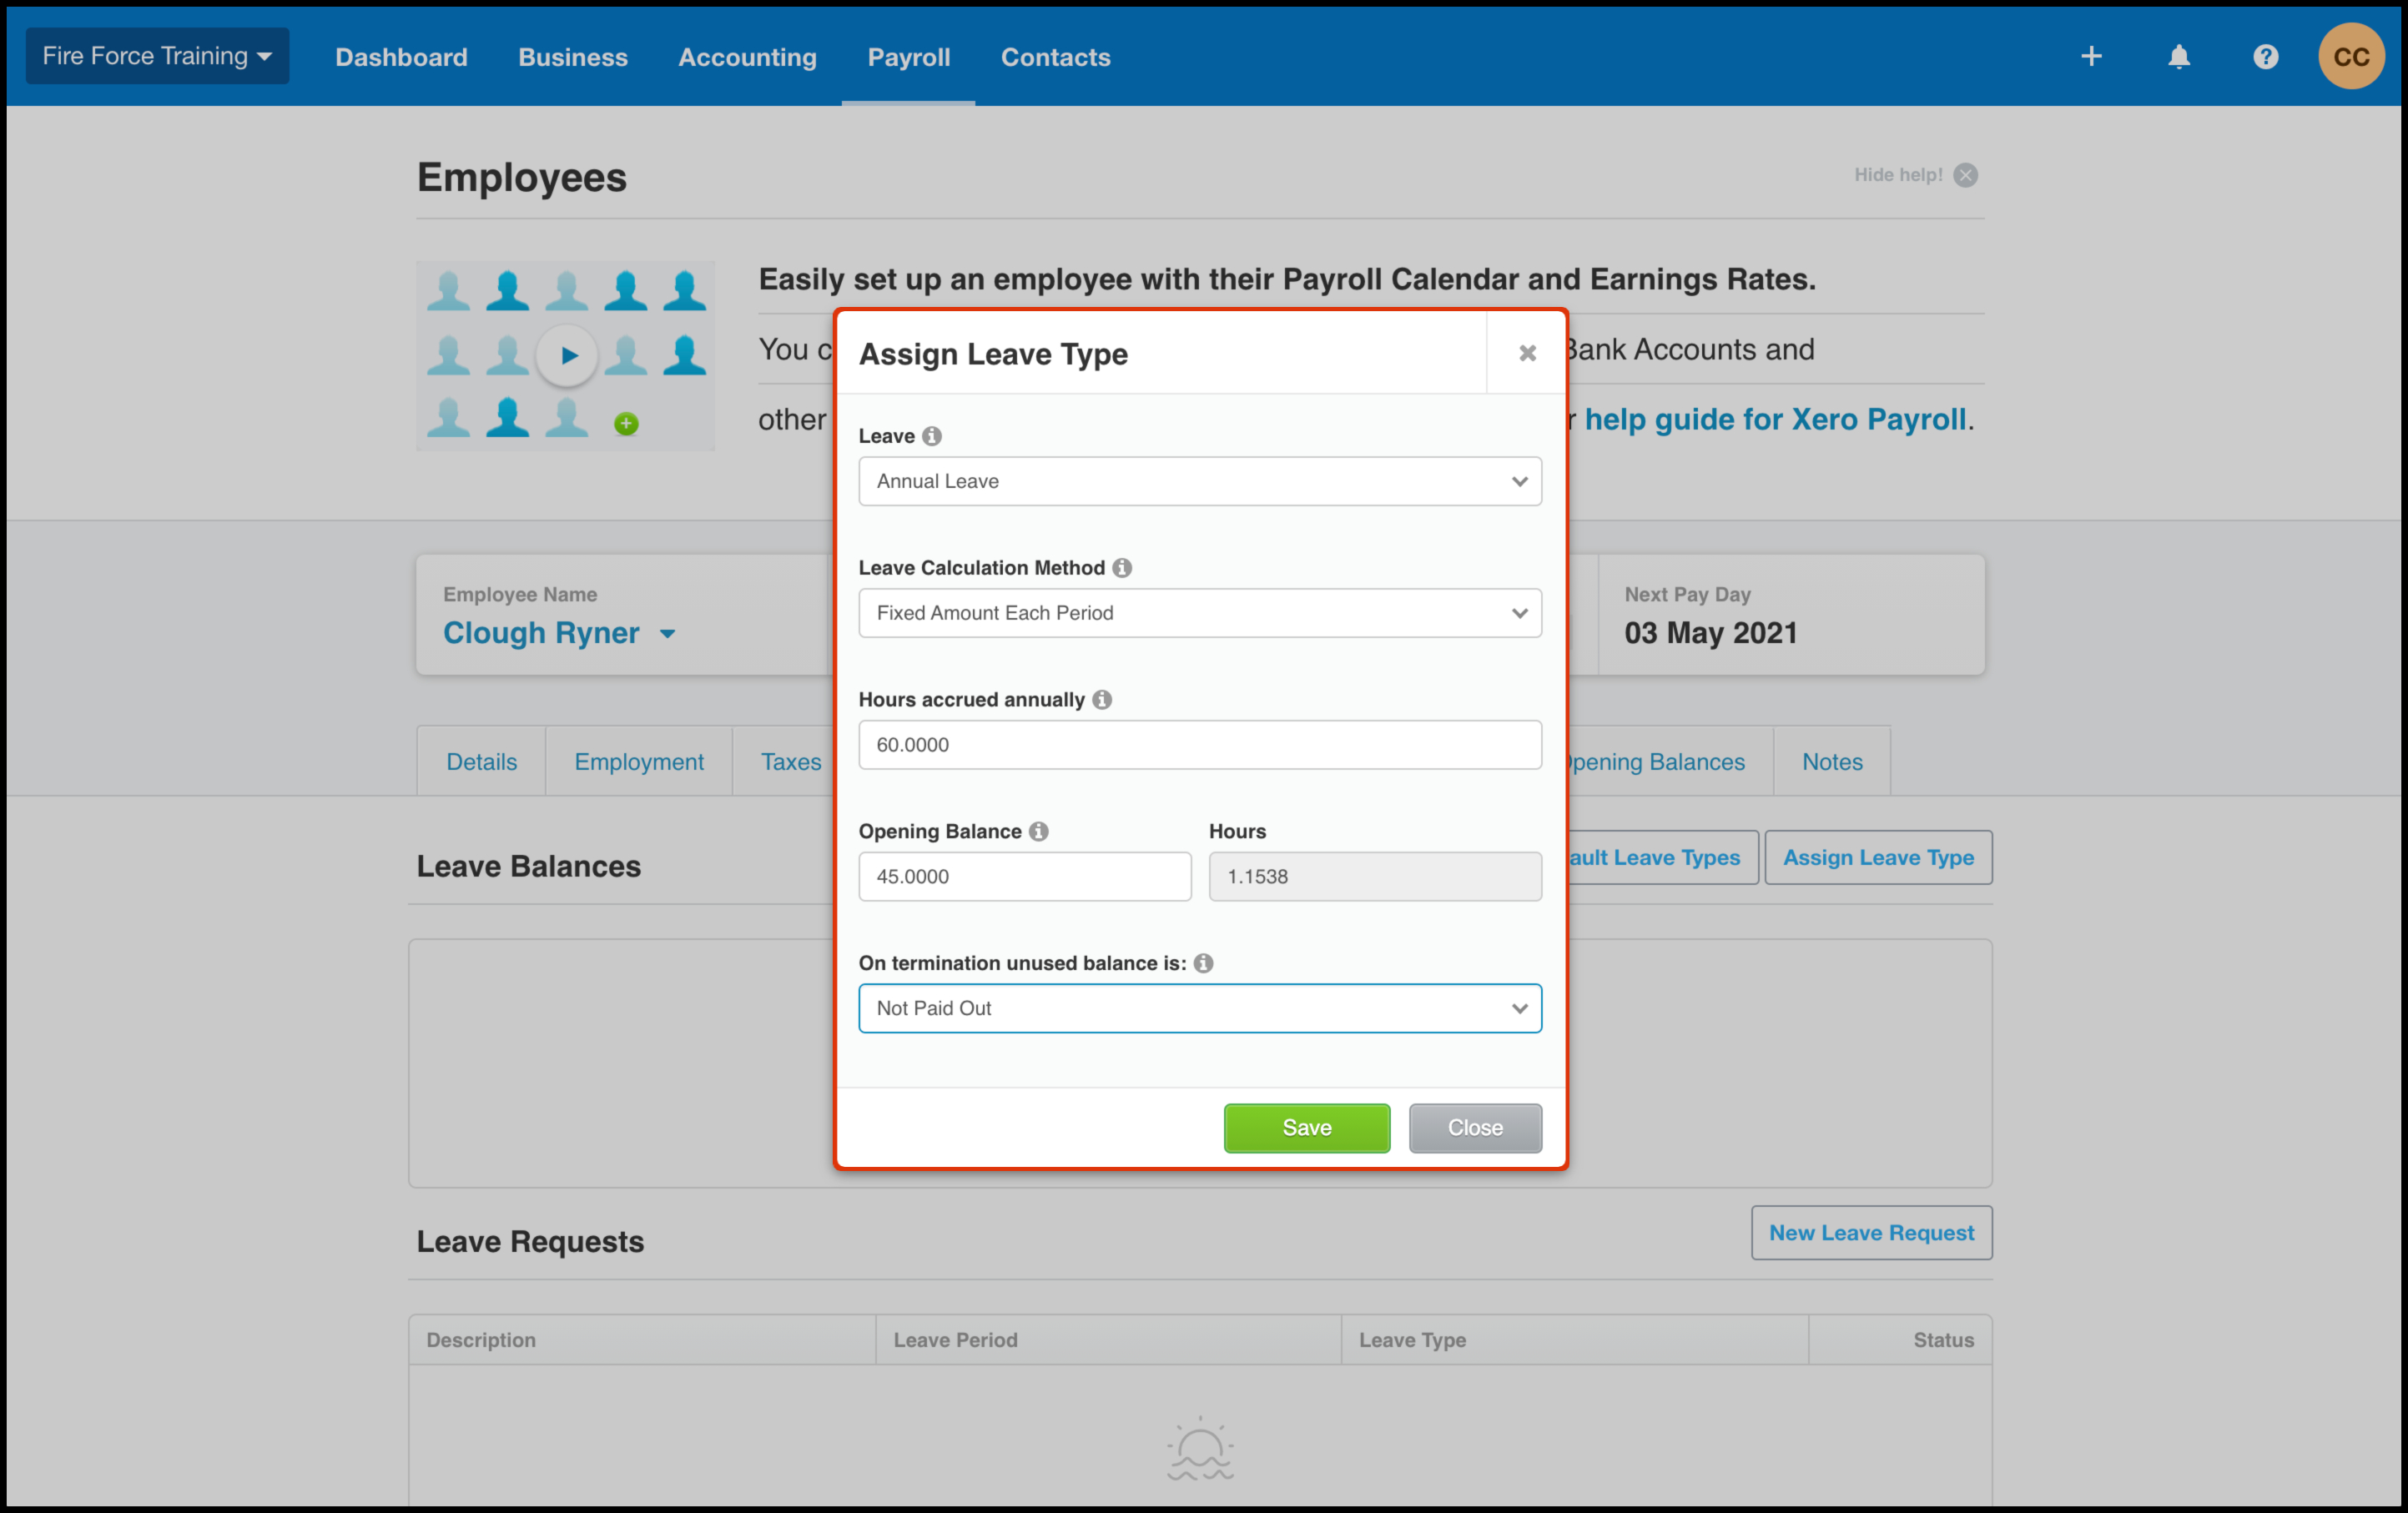Play the employee setup help video

[568, 354]
